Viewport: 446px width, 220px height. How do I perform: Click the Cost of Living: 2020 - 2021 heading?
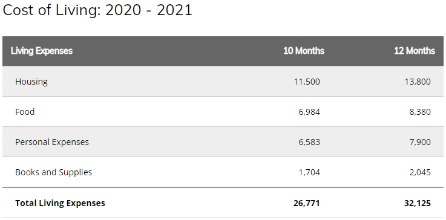[97, 10]
